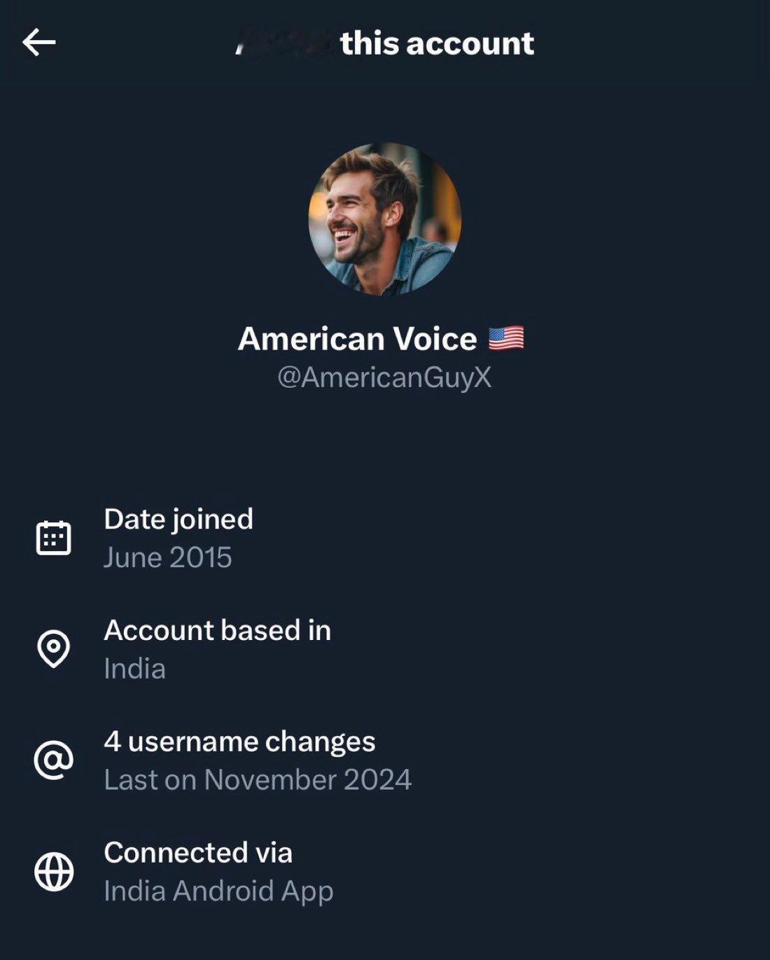Open the profile picture of American Voice
The height and width of the screenshot is (960, 770).
pos(385,219)
